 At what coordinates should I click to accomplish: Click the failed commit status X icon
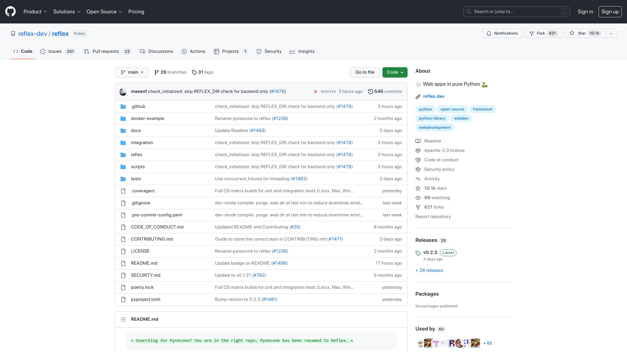coord(315,92)
